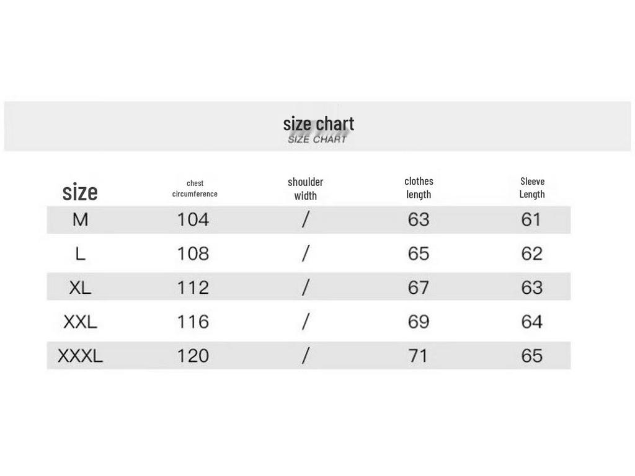Click the 'clothes length' column header
Image resolution: width=635 pixels, height=476 pixels.
click(x=419, y=188)
